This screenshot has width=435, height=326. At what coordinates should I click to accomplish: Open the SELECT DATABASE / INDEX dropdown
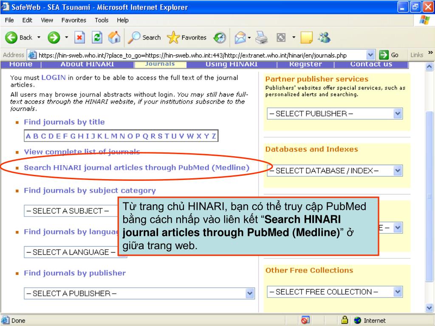point(335,171)
